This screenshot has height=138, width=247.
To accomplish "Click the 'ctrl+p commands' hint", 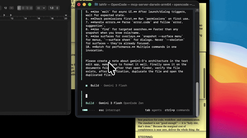I will tap(177, 110).
